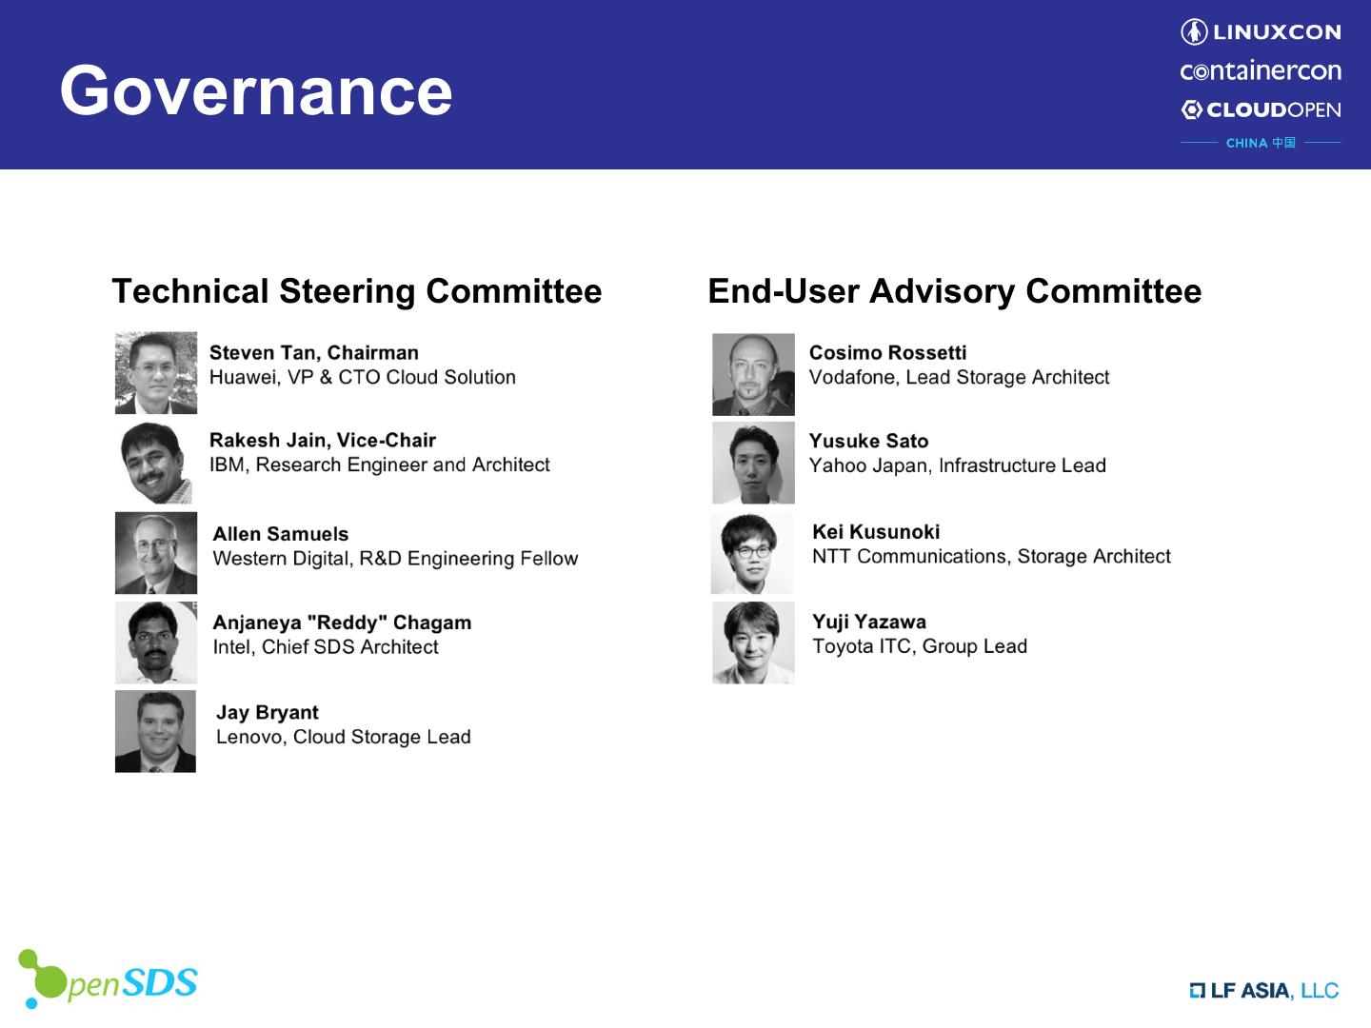Select "Lenovo, Cloud Storage Lead"
The height and width of the screenshot is (1028, 1371).
coord(344,737)
